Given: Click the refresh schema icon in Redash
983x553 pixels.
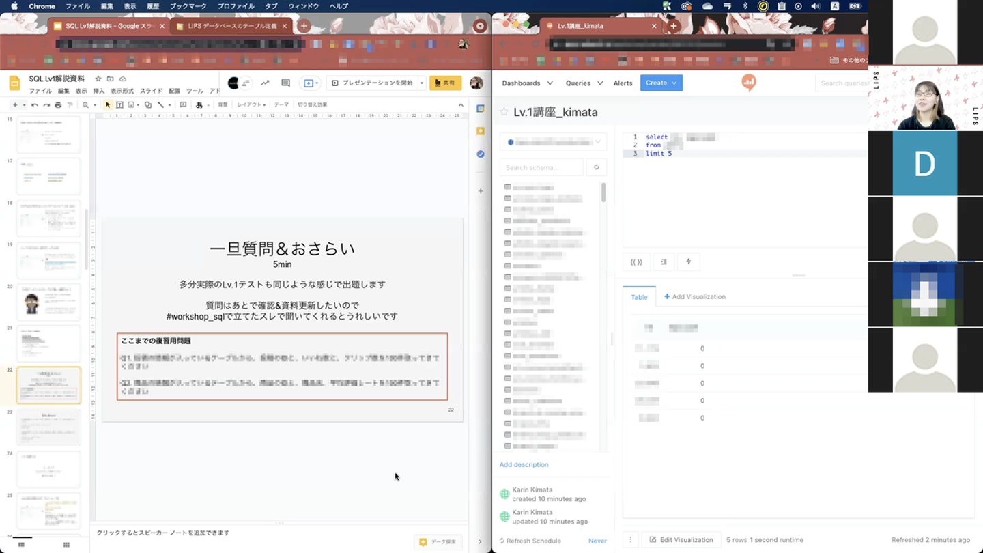Looking at the screenshot, I should (x=596, y=167).
